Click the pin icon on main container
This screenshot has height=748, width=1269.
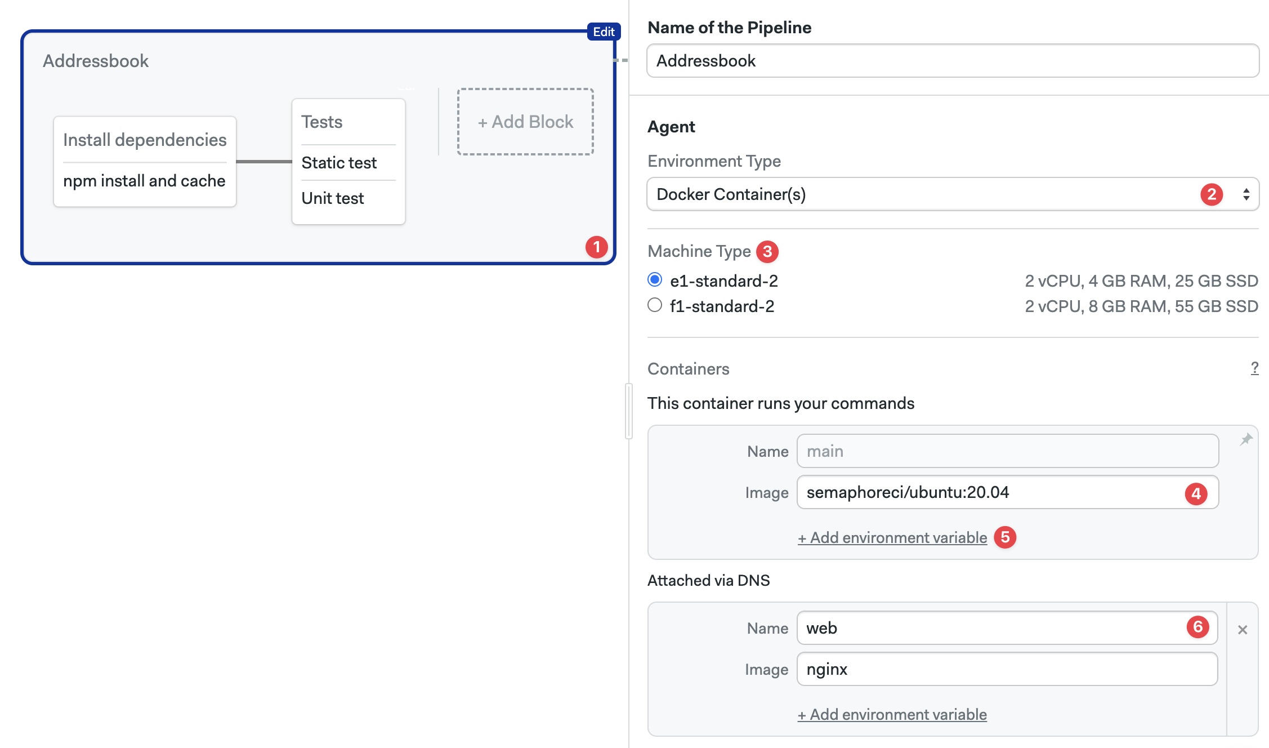(1246, 439)
